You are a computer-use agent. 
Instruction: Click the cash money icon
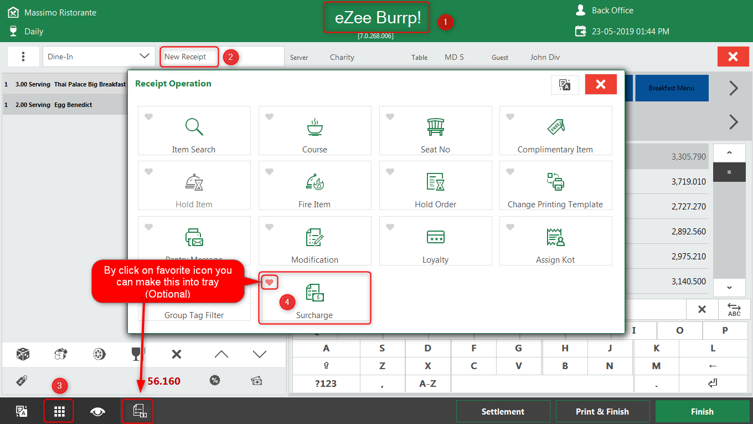tap(256, 380)
